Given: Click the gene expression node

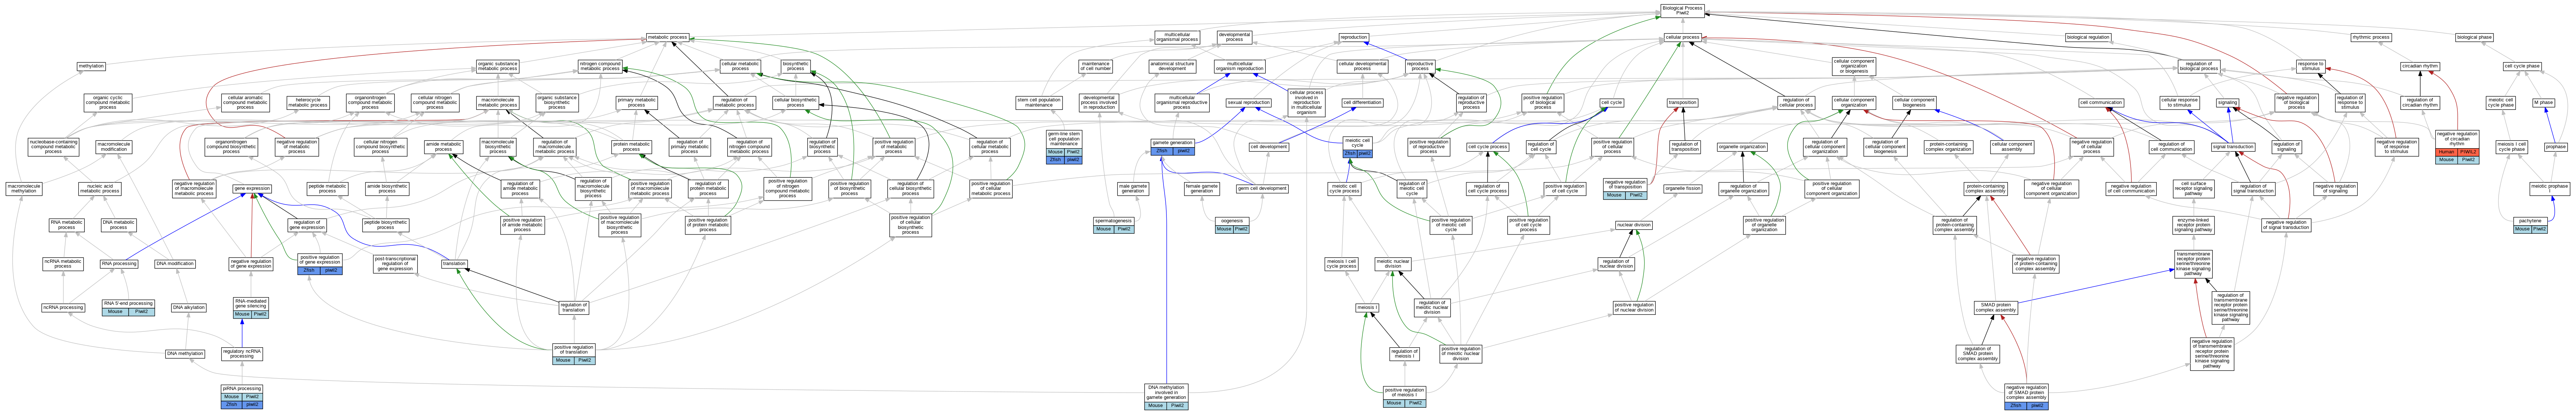Looking at the screenshot, I should tap(252, 188).
